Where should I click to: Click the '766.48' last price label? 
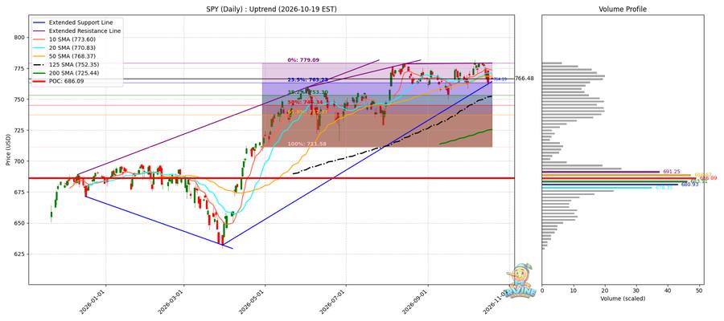(524, 79)
